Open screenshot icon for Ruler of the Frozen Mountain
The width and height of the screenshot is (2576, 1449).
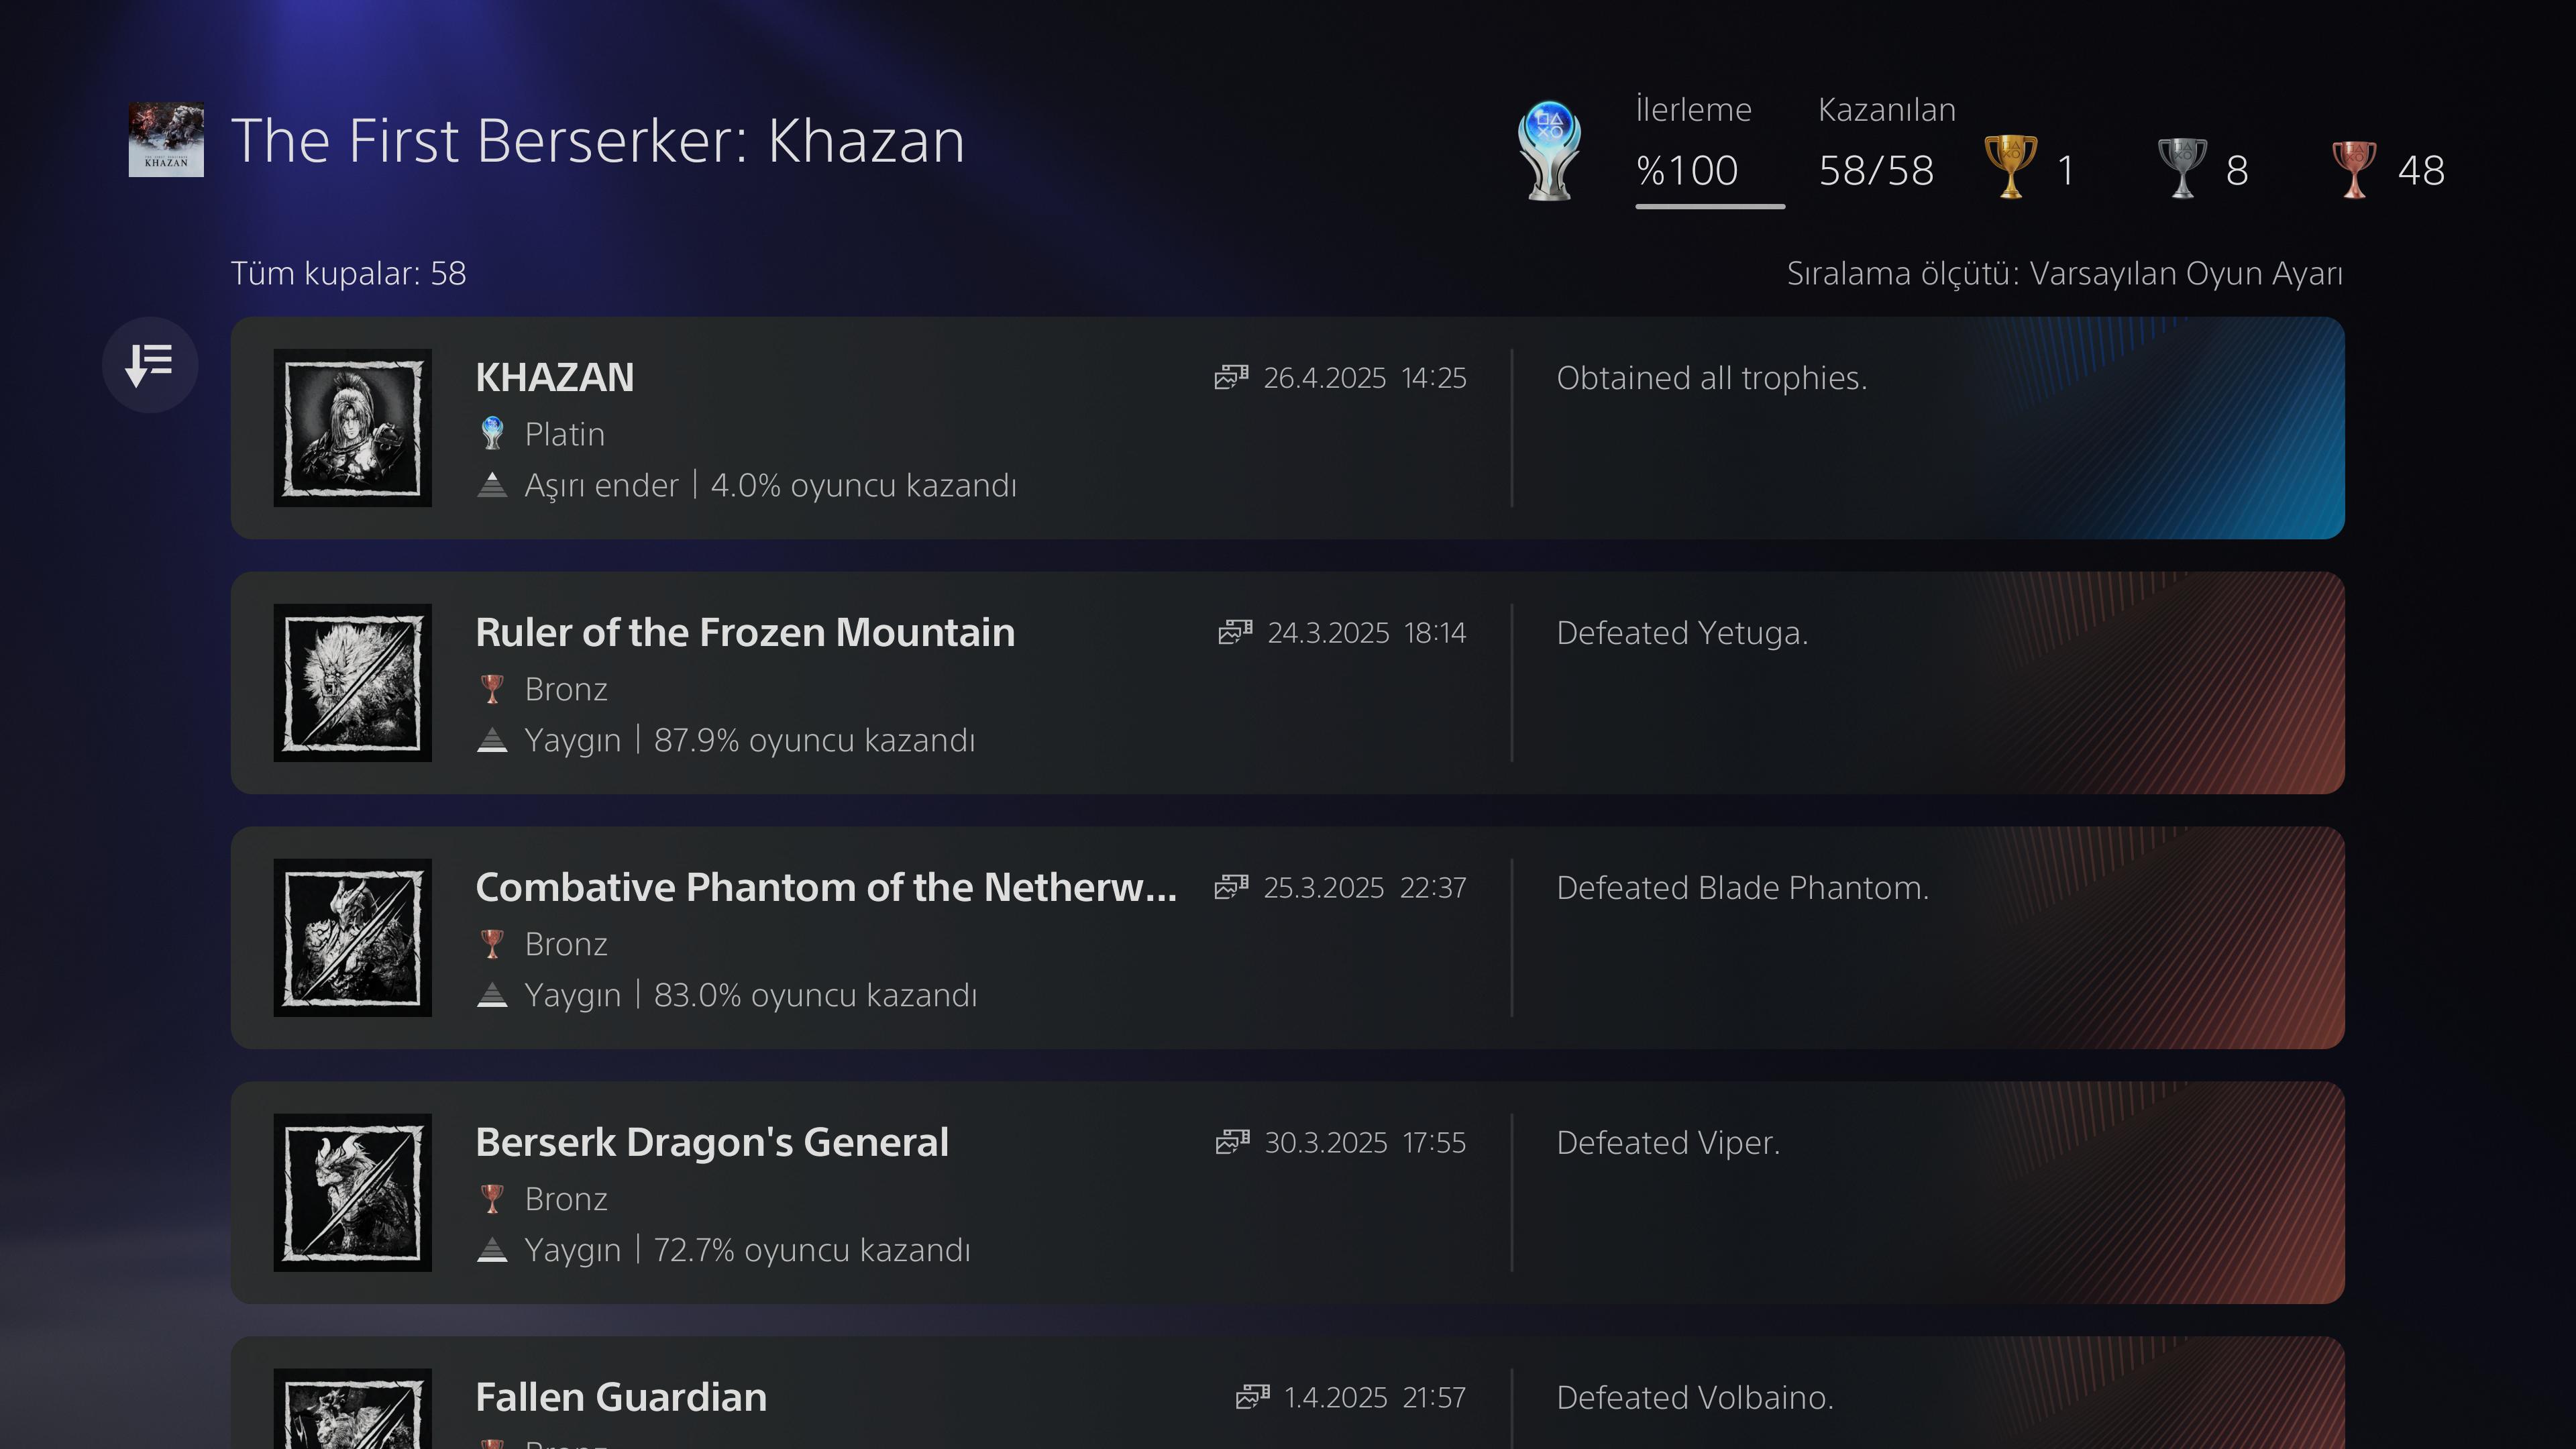point(1235,632)
